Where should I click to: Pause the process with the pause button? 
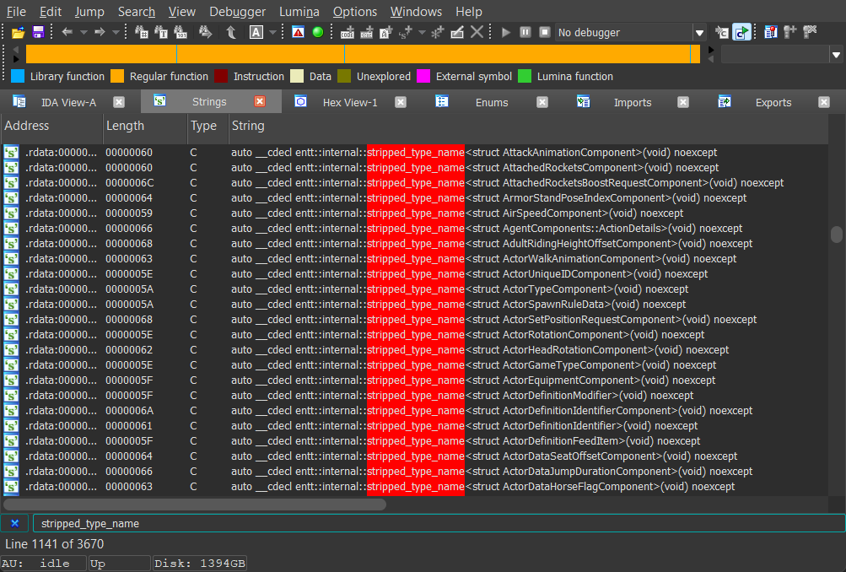point(525,32)
